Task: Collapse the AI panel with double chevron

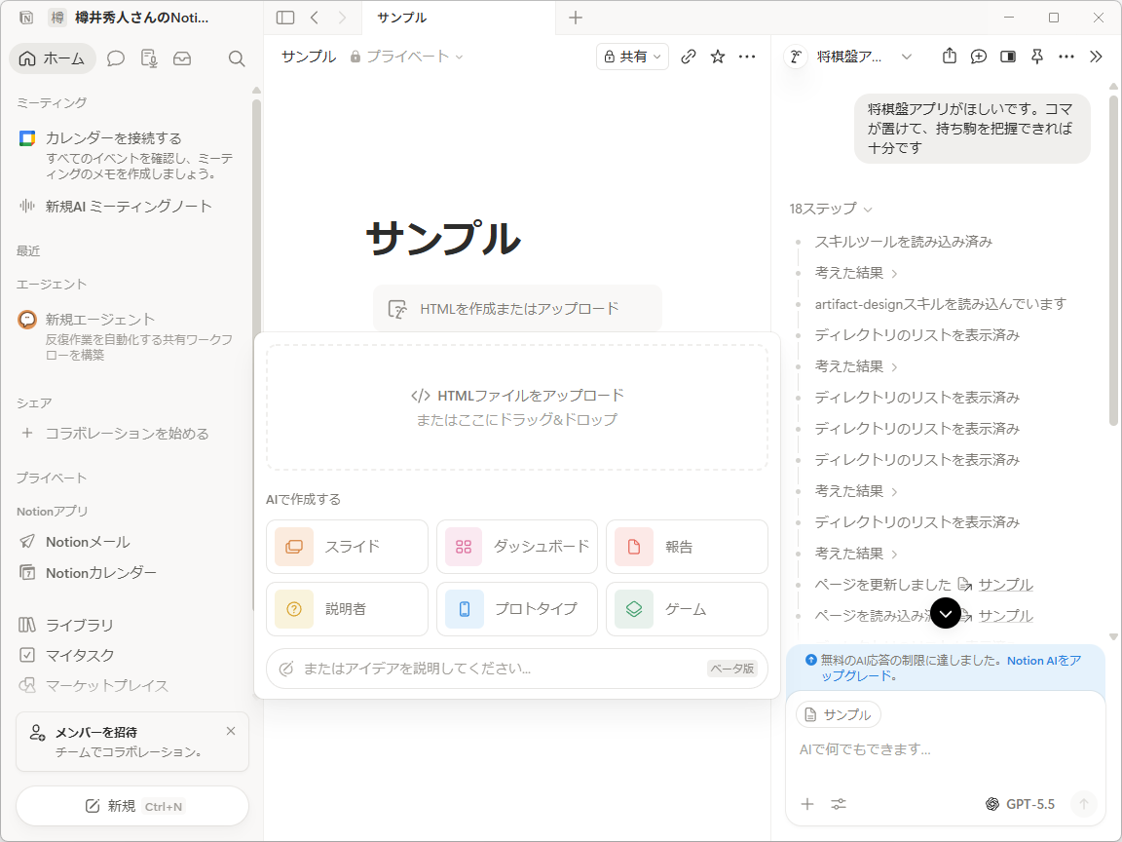Action: [x=1096, y=57]
